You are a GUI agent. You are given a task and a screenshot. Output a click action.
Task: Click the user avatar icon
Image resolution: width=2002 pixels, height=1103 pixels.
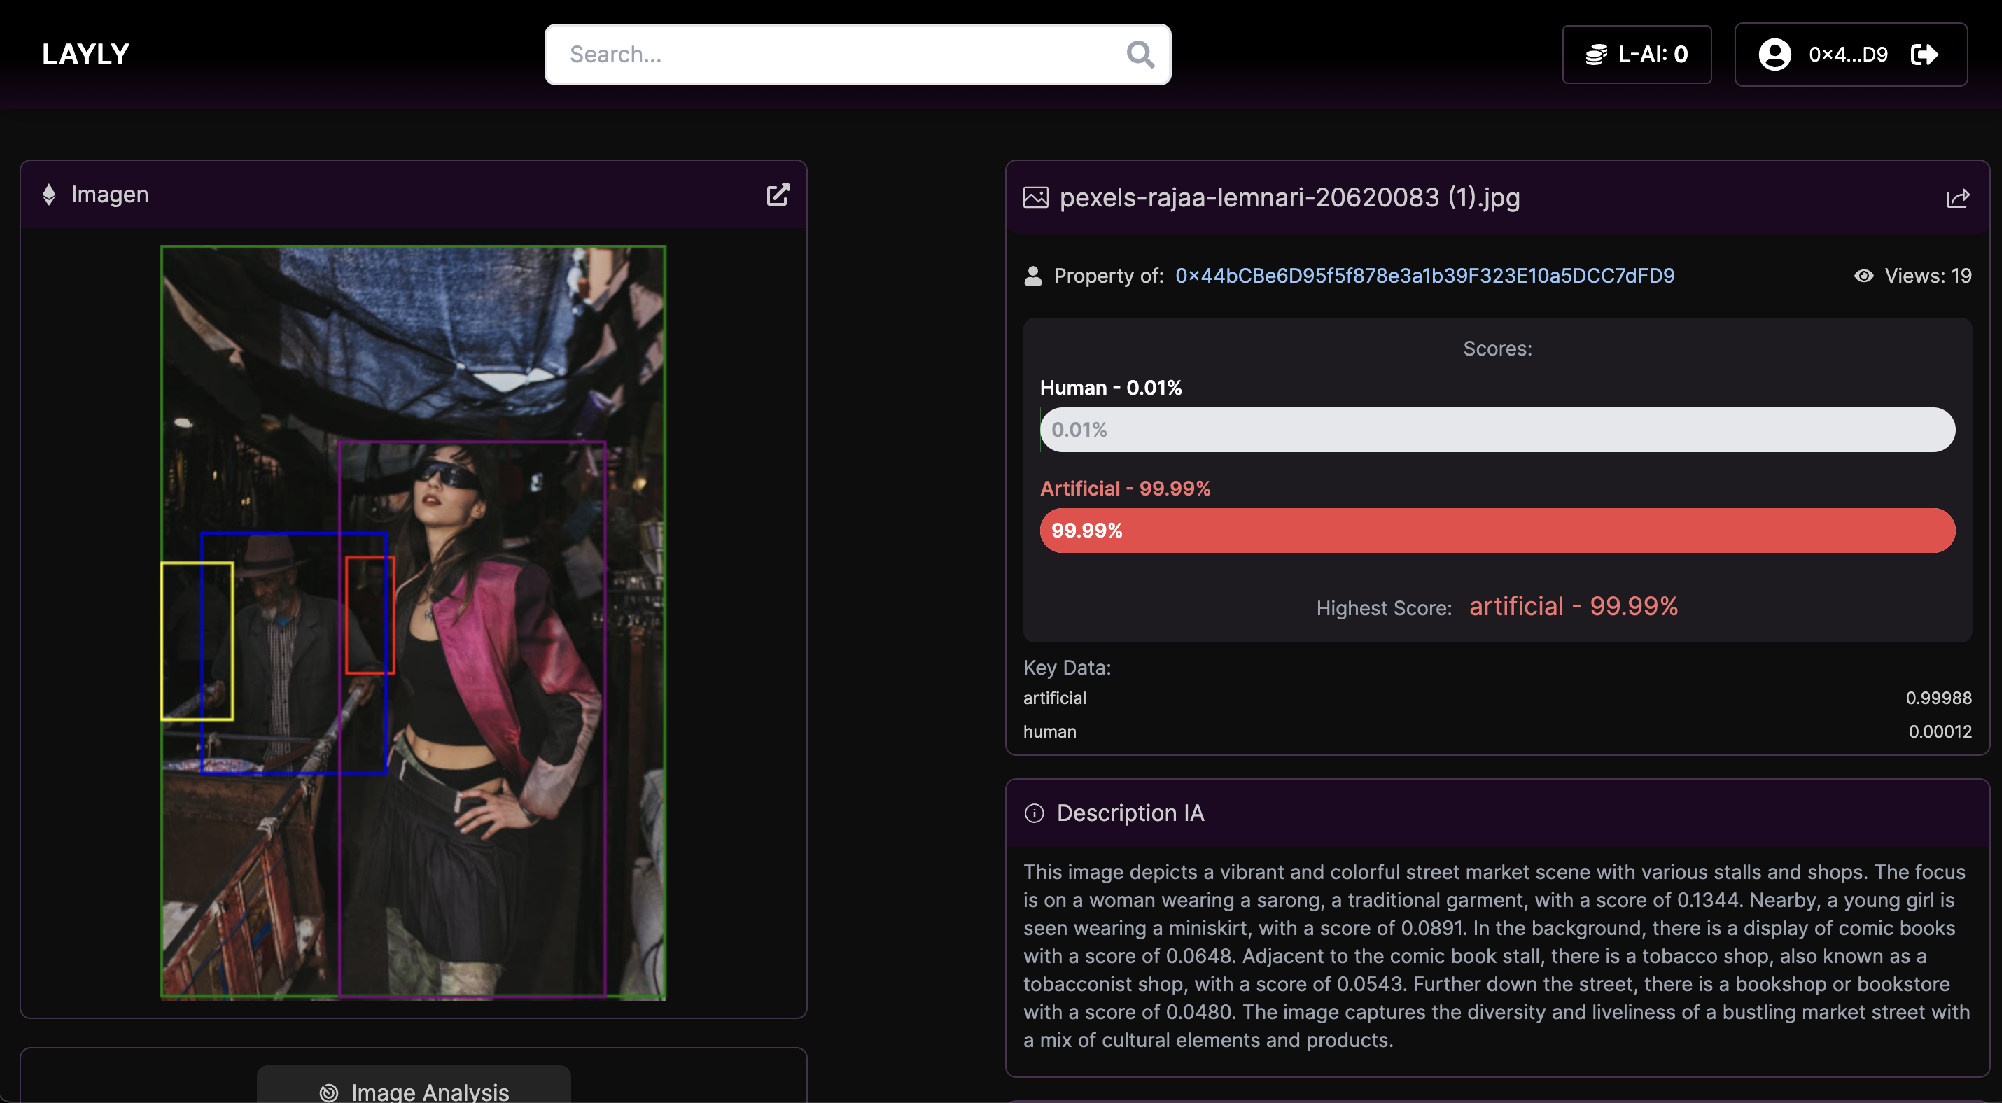1774,55
